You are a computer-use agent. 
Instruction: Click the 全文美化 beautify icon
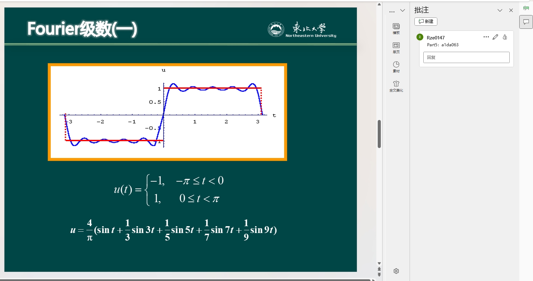pos(396,86)
